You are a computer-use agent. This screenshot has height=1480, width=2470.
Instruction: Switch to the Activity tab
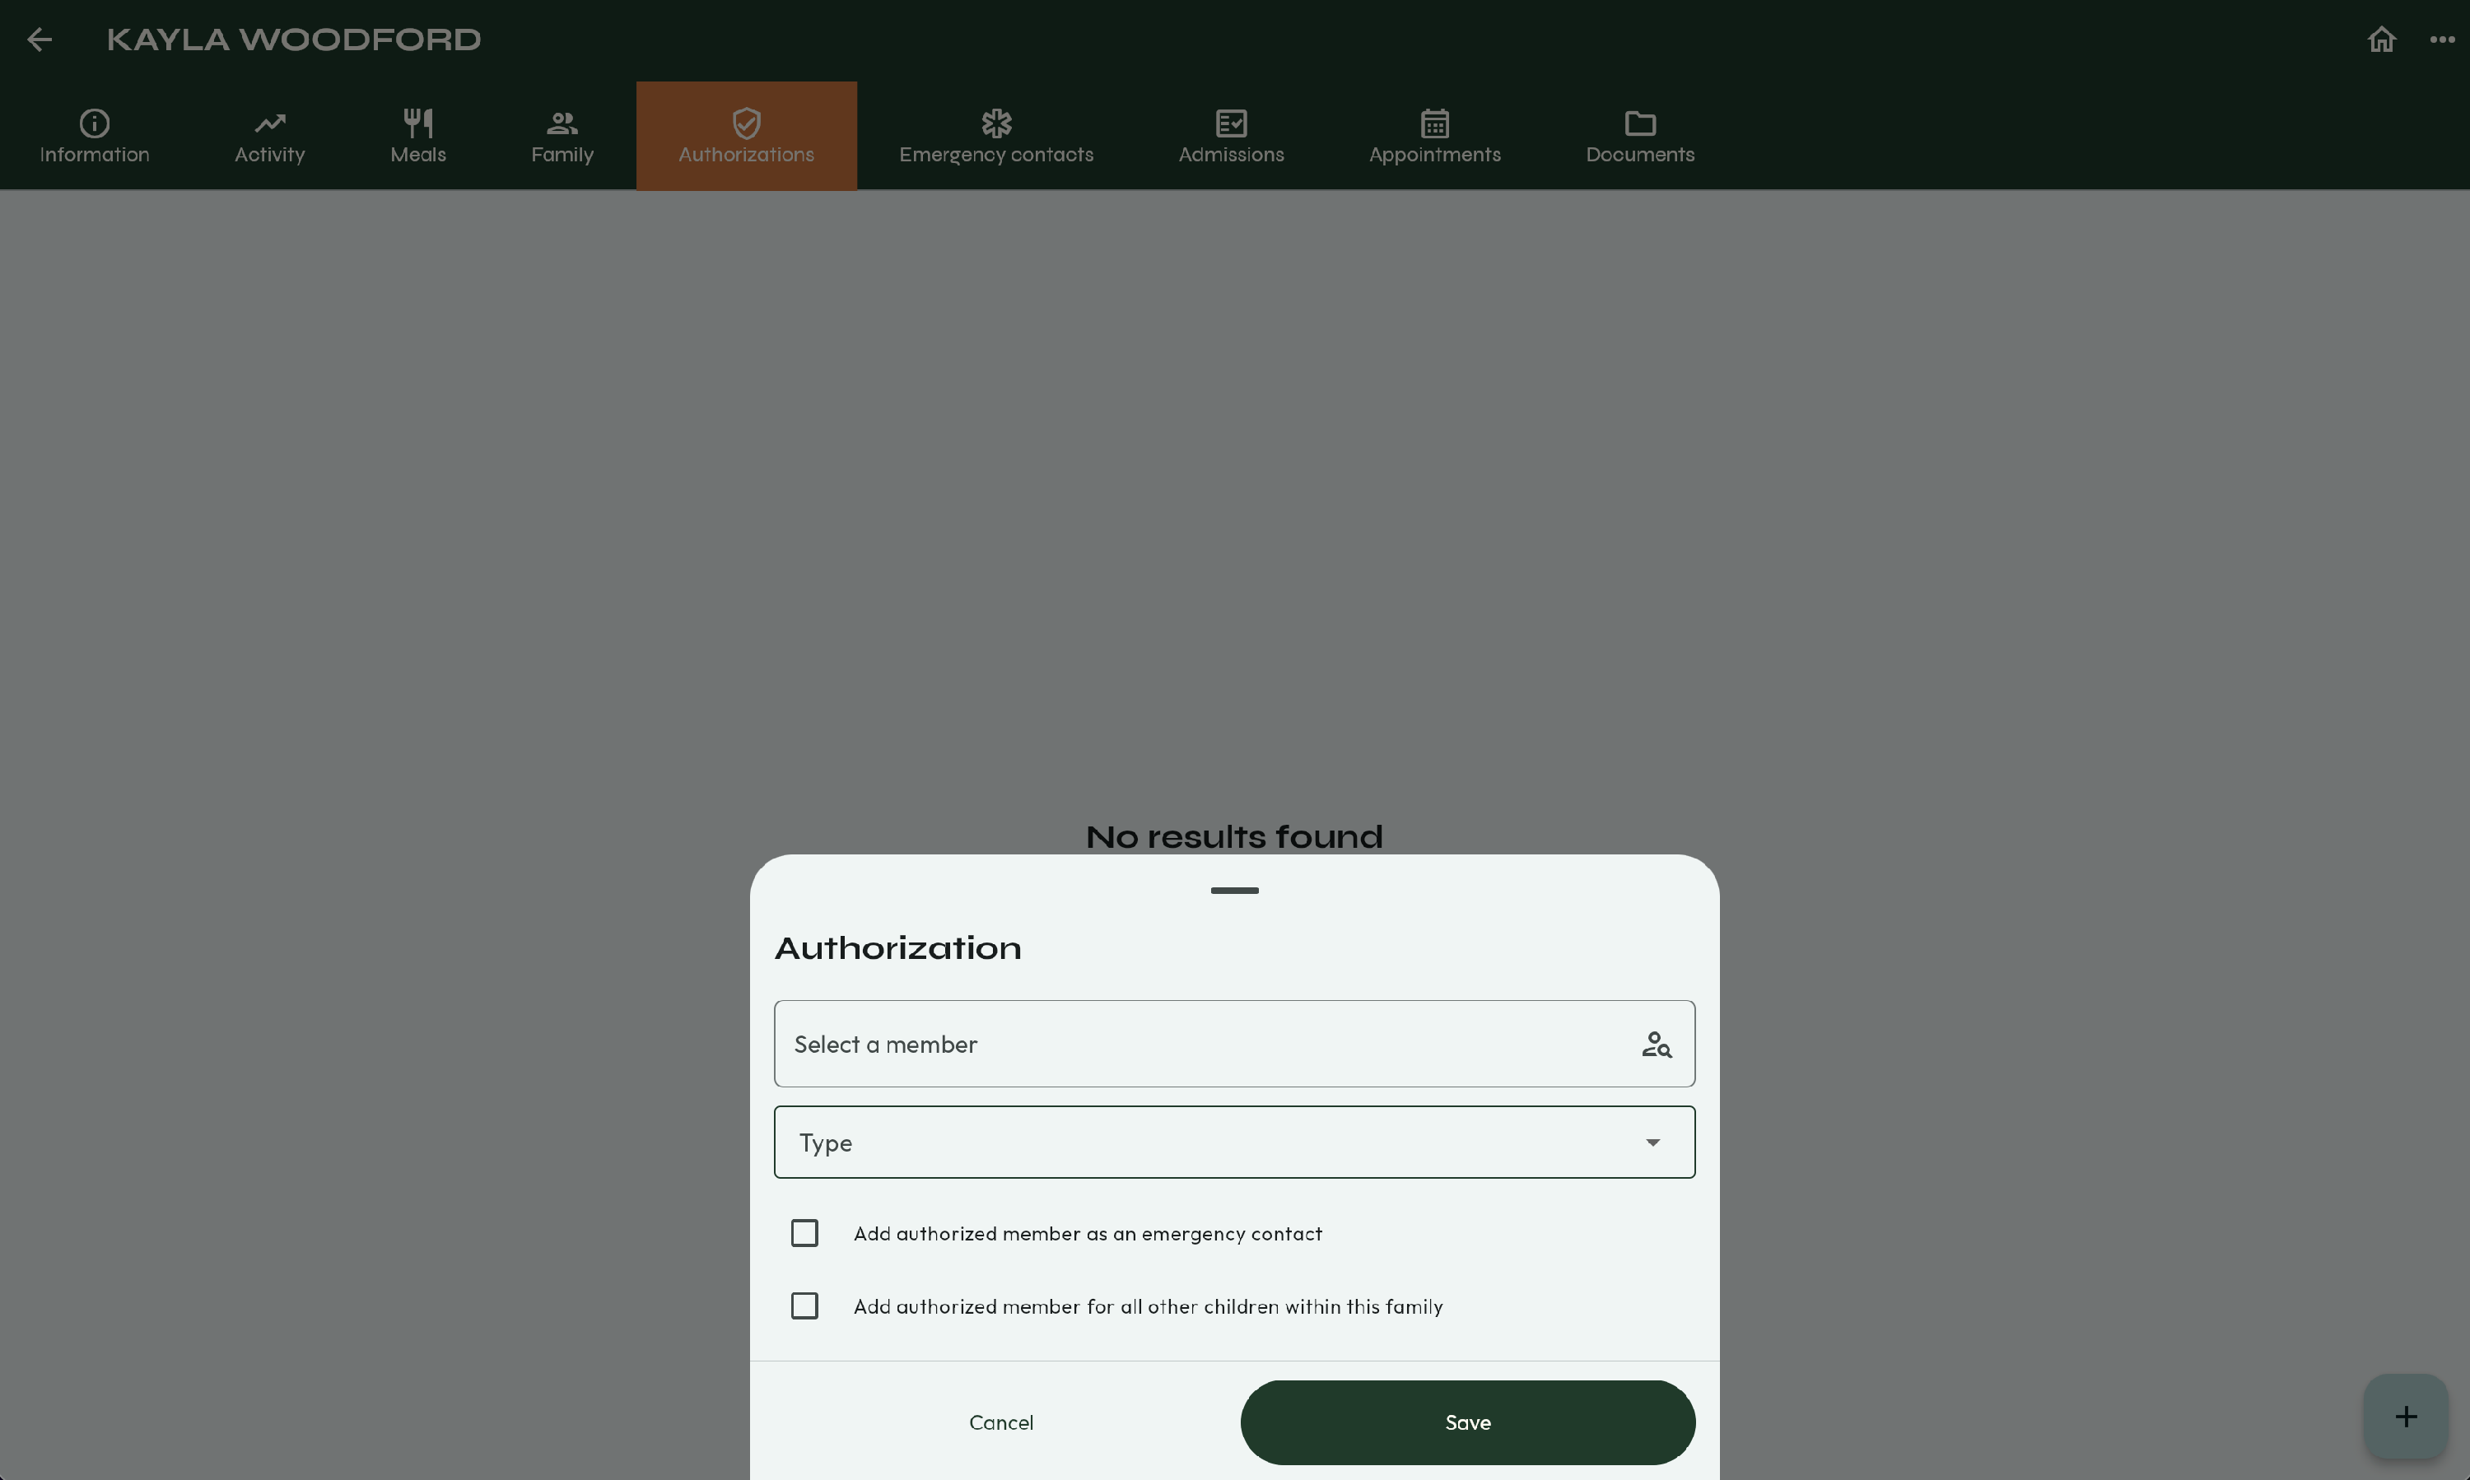click(269, 136)
